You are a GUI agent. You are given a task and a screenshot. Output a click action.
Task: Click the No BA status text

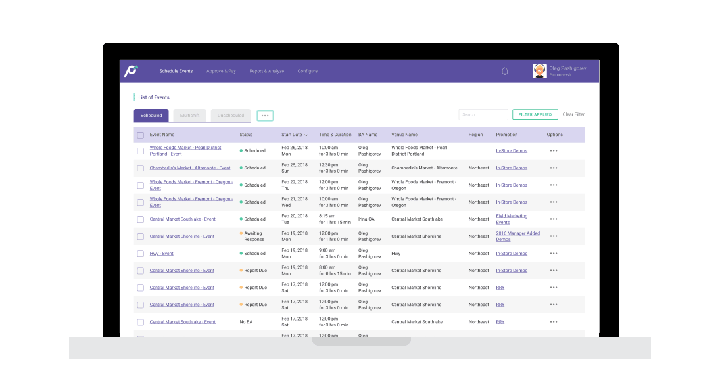(246, 322)
